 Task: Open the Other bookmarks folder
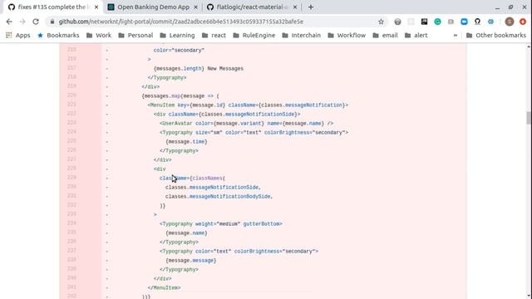click(496, 35)
